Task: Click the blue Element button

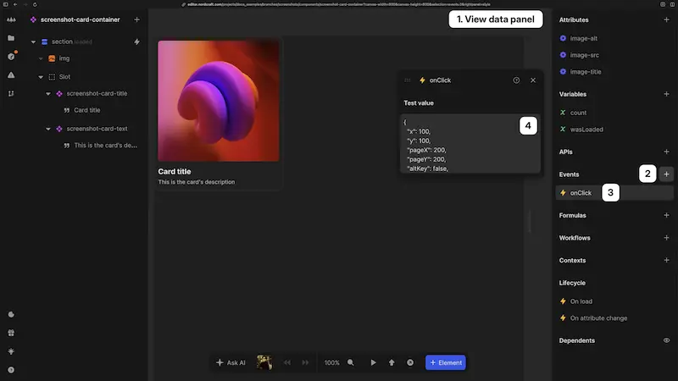Action: [x=446, y=362]
